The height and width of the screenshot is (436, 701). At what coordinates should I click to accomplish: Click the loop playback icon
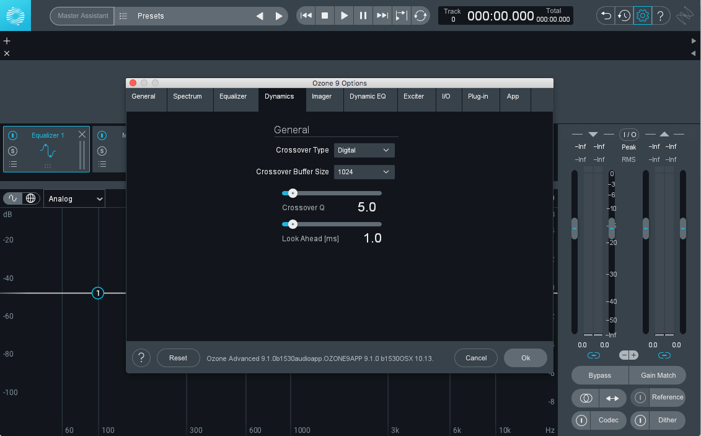point(421,16)
